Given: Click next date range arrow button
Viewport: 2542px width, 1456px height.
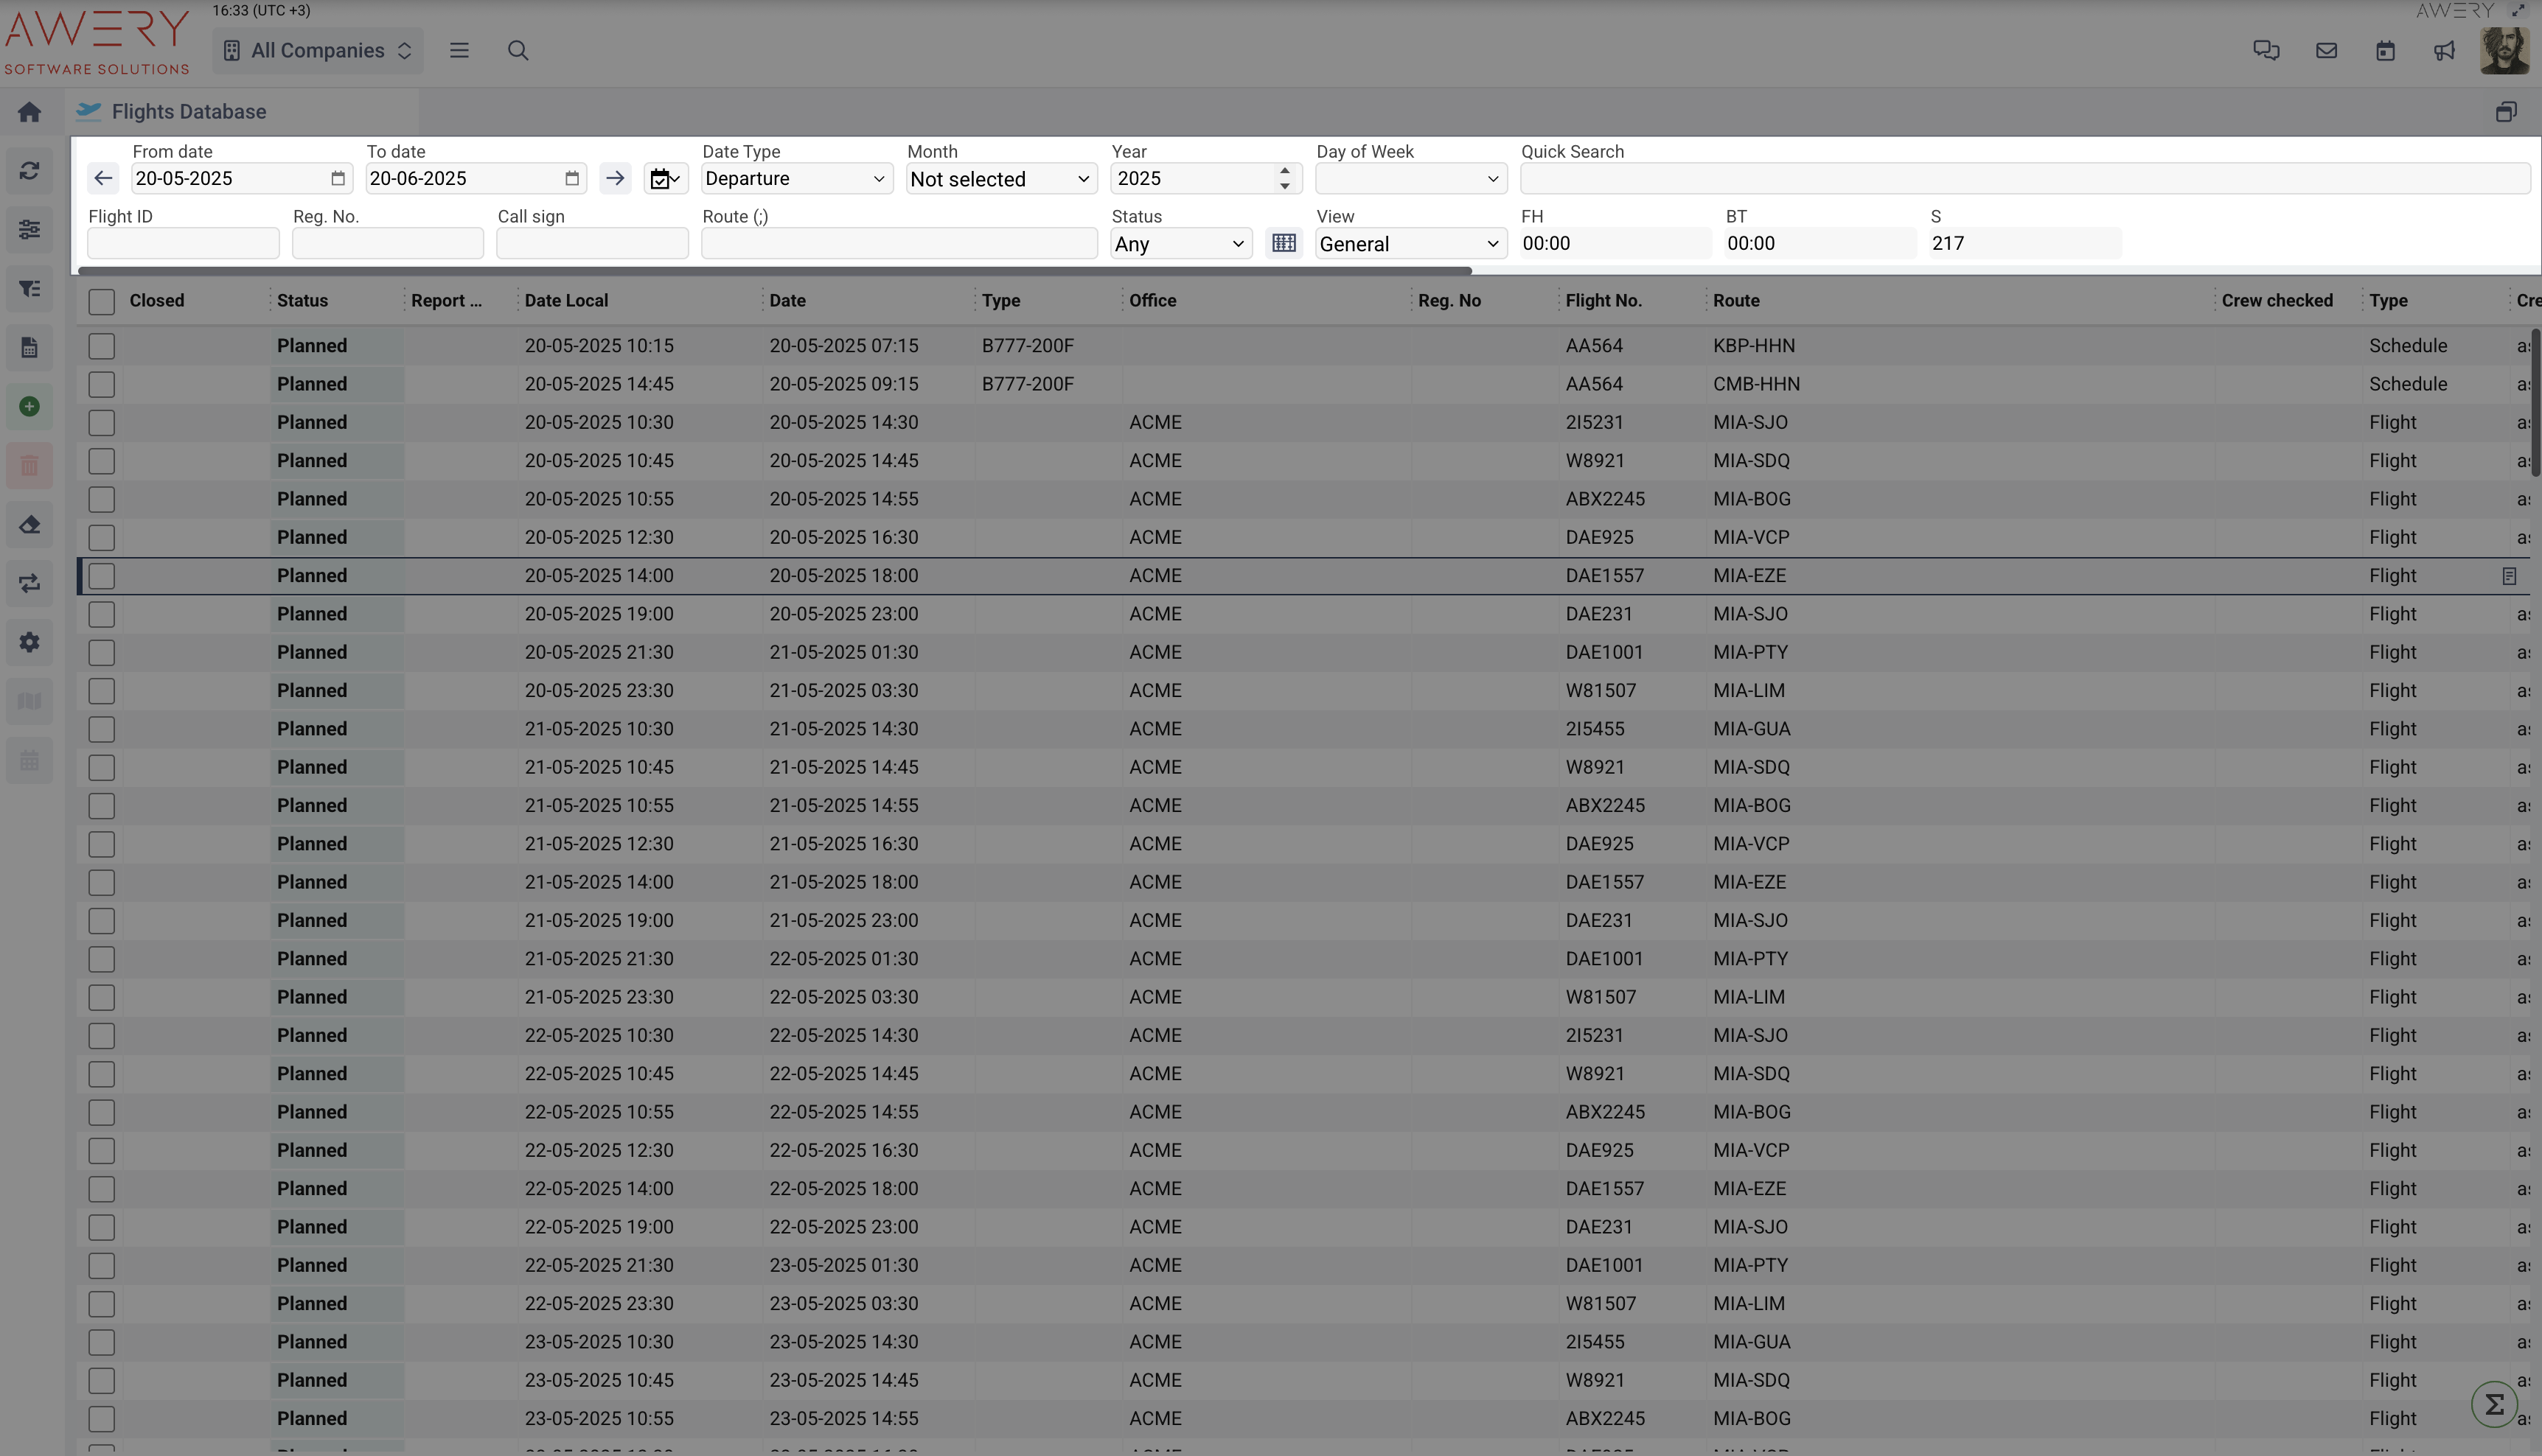Looking at the screenshot, I should [616, 179].
